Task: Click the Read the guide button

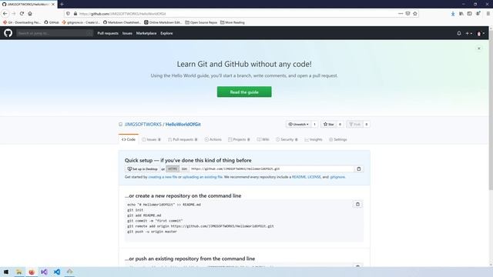Action: (244, 92)
